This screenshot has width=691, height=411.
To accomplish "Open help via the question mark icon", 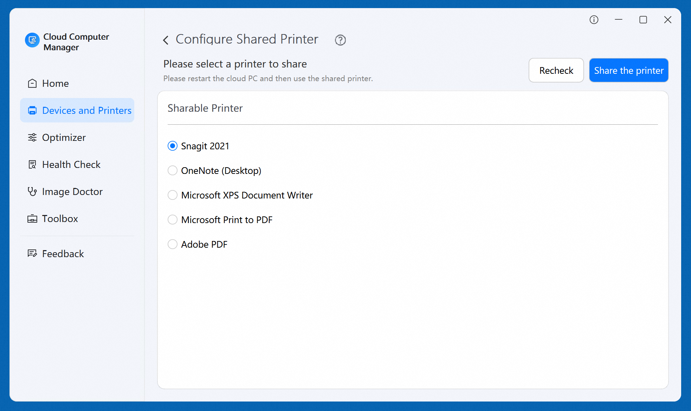I will click(340, 40).
